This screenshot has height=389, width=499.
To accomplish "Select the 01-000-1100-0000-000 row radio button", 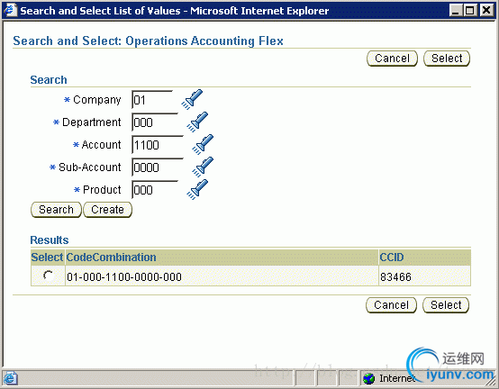I will 48,276.
